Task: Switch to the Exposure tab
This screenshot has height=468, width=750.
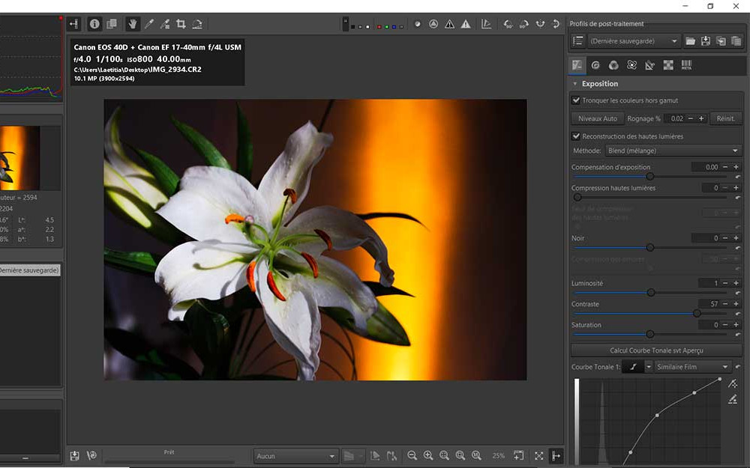Action: [577, 65]
